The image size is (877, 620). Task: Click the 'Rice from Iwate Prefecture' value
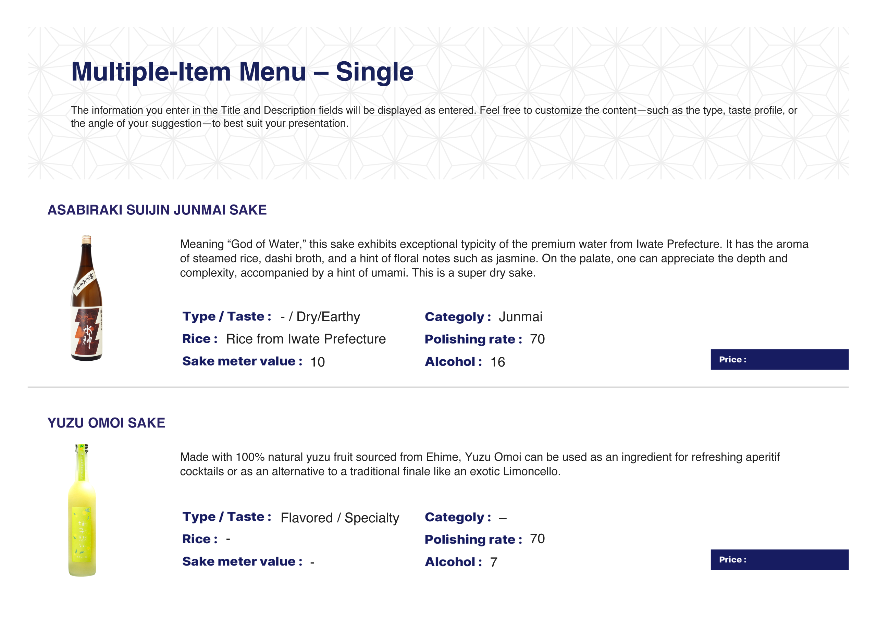[306, 339]
